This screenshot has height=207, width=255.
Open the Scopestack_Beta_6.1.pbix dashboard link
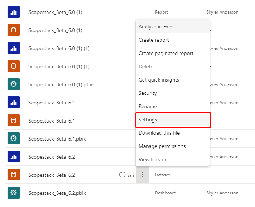57,139
